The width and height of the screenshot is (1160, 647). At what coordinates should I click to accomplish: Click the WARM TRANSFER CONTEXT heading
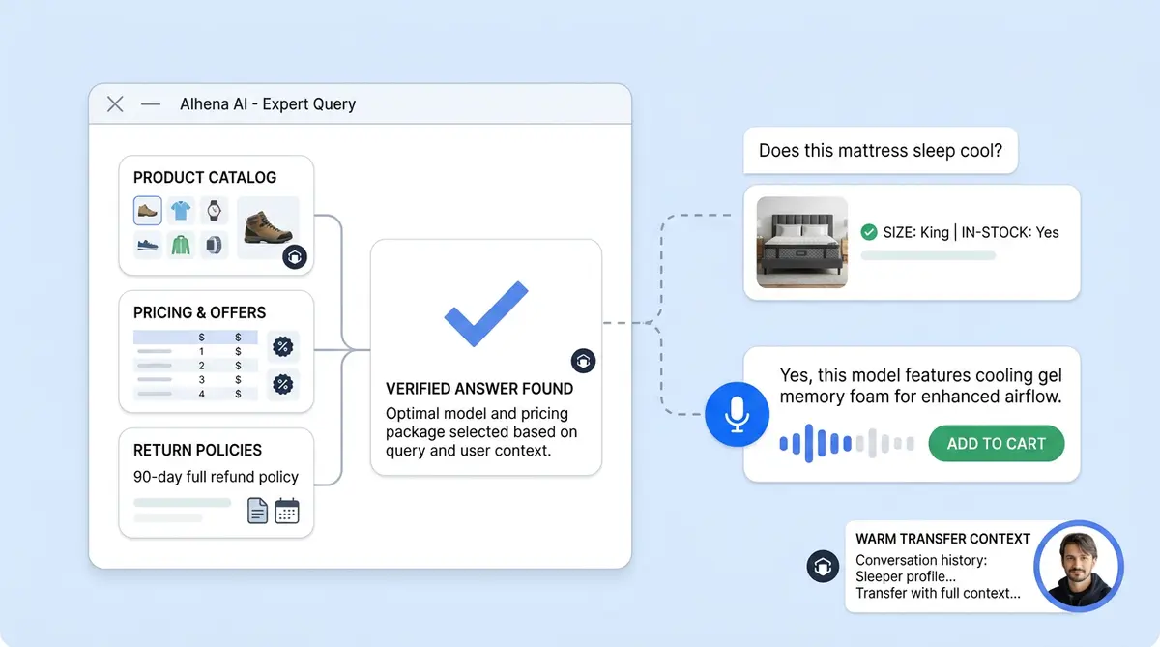coord(943,539)
